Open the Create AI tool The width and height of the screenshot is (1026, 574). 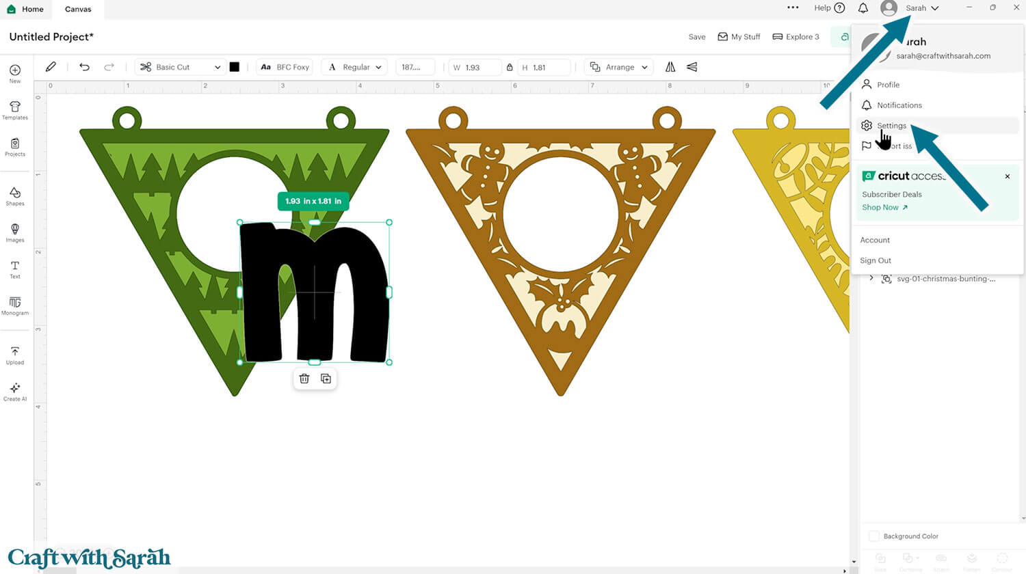(x=14, y=390)
